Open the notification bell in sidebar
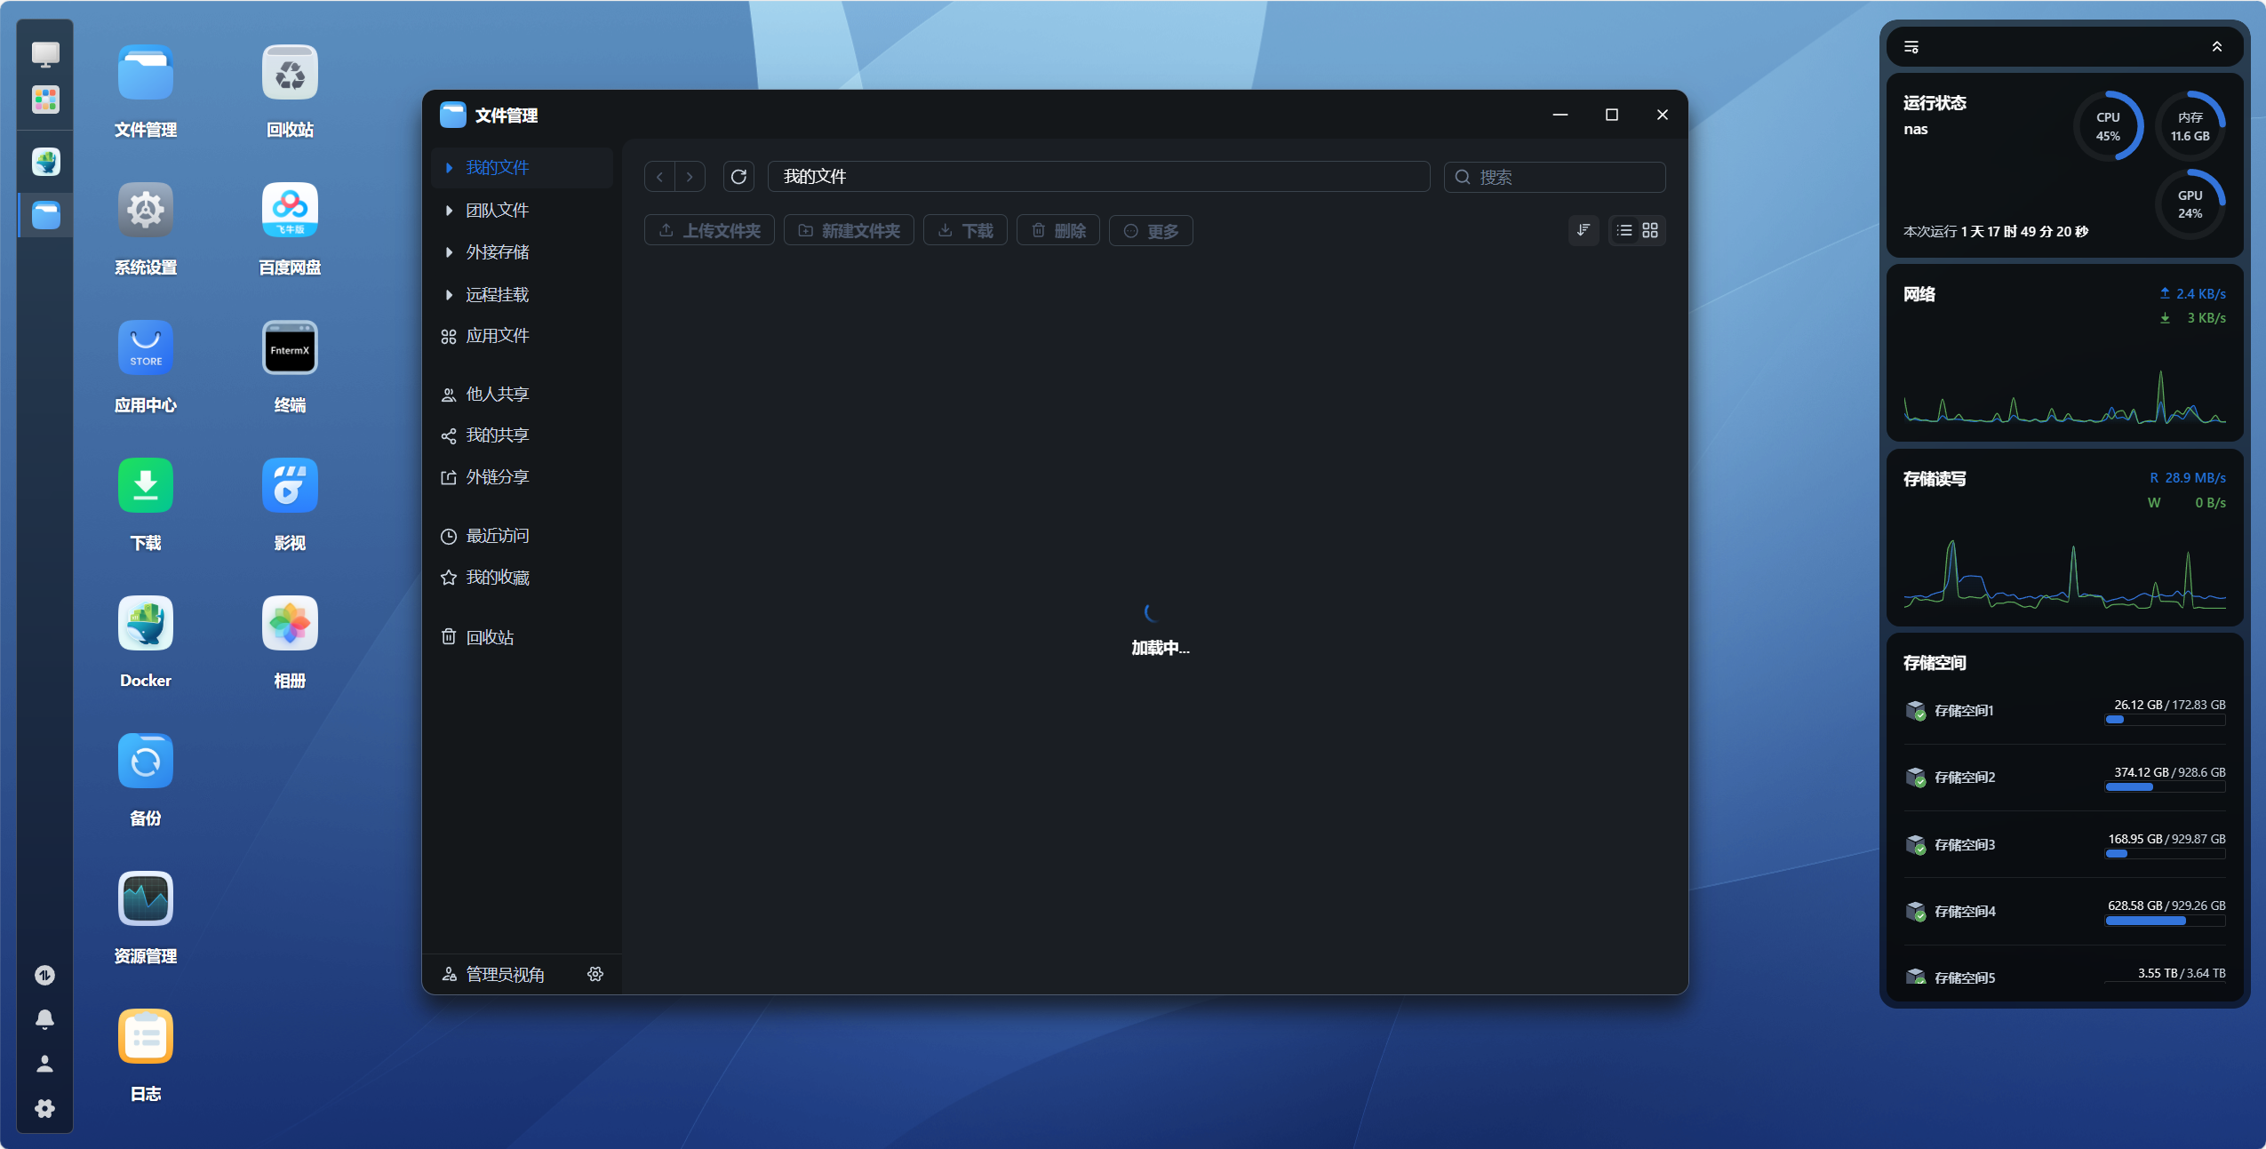 tap(44, 1019)
